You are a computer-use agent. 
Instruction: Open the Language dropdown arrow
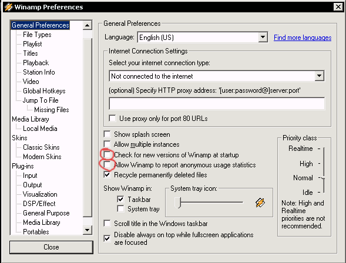tap(263, 37)
